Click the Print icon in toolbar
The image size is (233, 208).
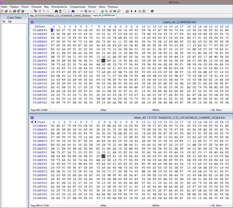tap(15, 11)
